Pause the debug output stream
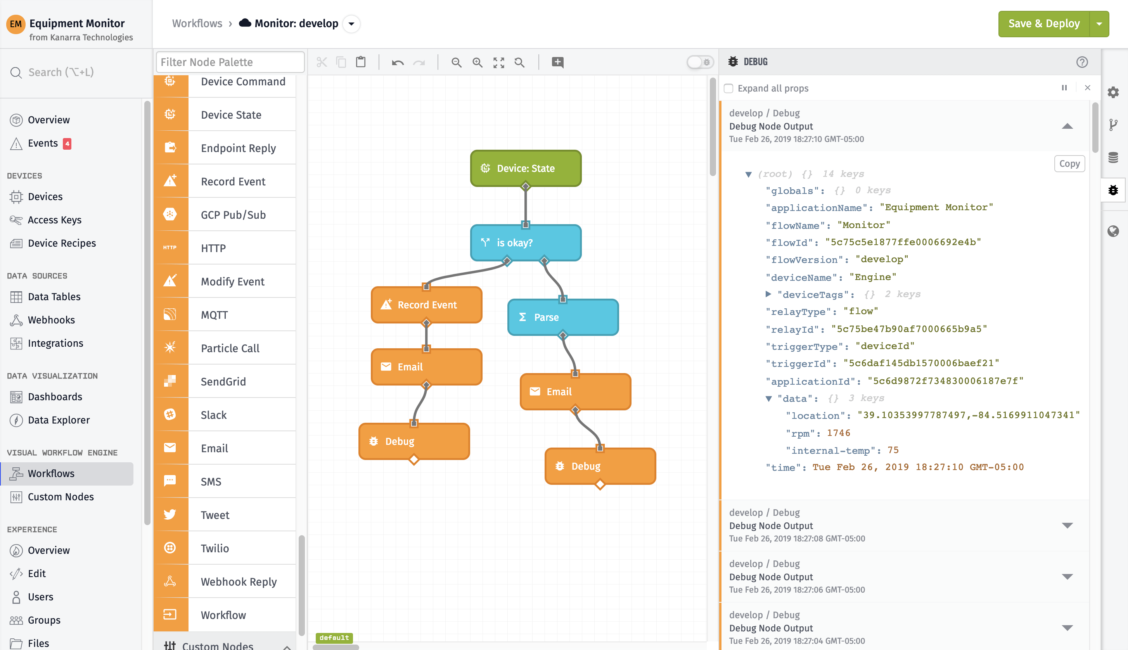 pyautogui.click(x=1064, y=88)
